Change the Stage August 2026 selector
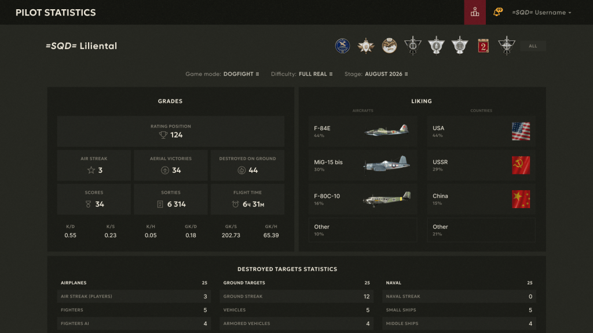This screenshot has height=333, width=593. (x=386, y=74)
